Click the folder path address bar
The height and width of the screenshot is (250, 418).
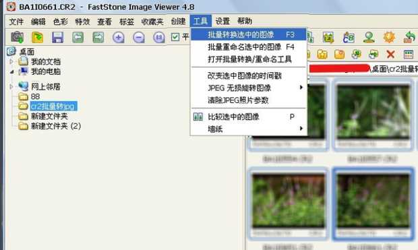tap(363, 69)
